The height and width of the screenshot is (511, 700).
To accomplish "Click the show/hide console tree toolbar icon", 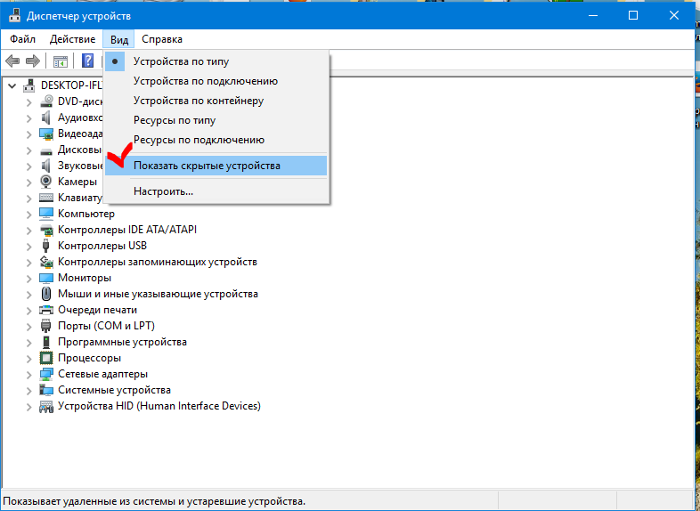I will coord(61,61).
